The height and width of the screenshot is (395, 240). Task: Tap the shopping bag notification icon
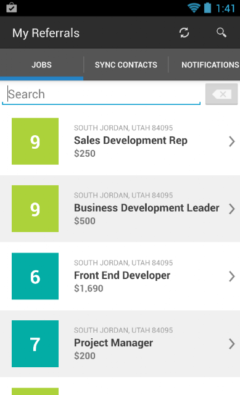(11, 7)
